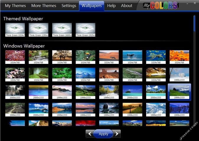Pick the sea turtle wallpaper thumbnail
Image resolution: width=199 pixels, height=141 pixels.
coord(156,56)
